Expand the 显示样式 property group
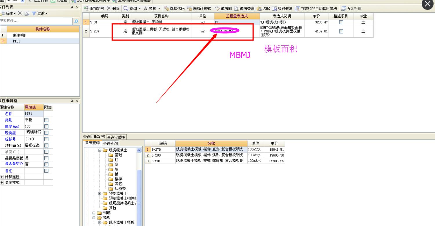 (2, 183)
